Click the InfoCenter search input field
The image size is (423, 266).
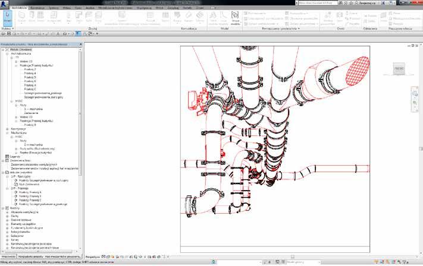point(317,3)
